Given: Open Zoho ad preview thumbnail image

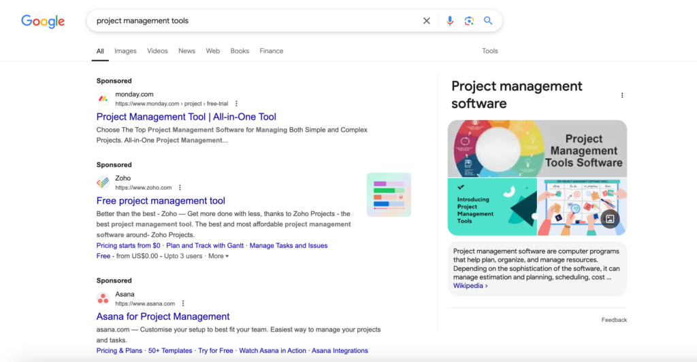Looking at the screenshot, I should pyautogui.click(x=389, y=195).
